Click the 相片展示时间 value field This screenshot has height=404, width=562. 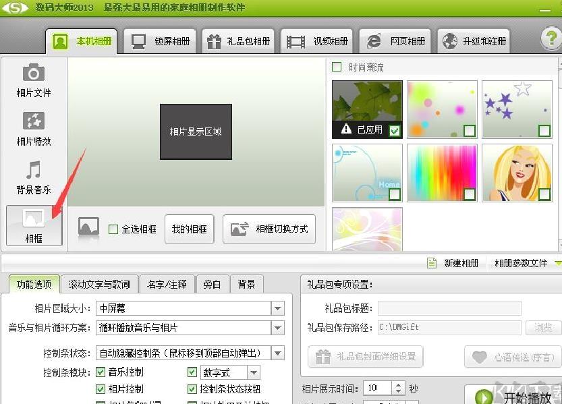tap(378, 388)
